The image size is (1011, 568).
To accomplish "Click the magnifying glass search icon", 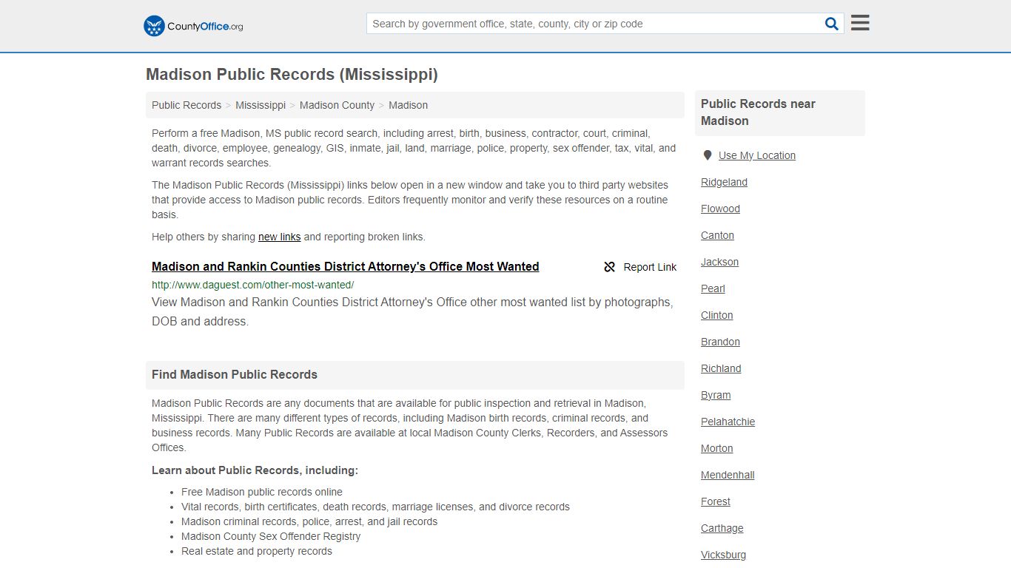I will coord(832,24).
